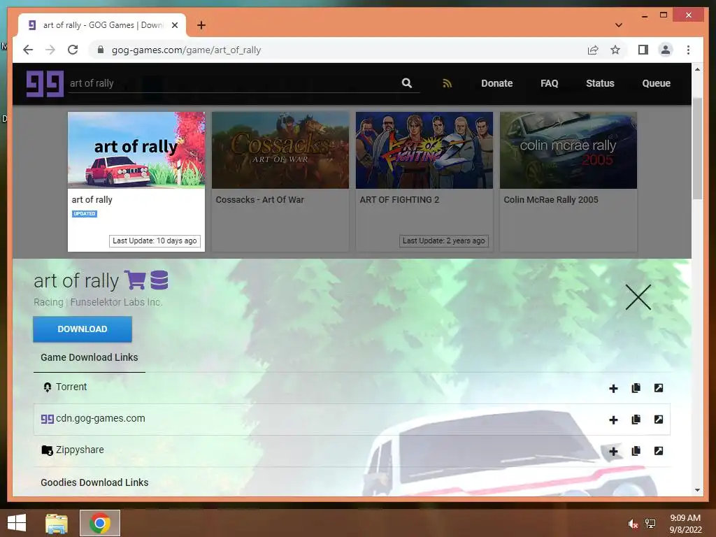Click the Racing genre link
716x537 pixels.
click(48, 302)
